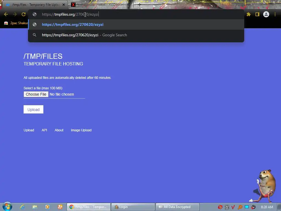This screenshot has width=281, height=211.
Task: Open the API footer link
Action: click(x=44, y=130)
